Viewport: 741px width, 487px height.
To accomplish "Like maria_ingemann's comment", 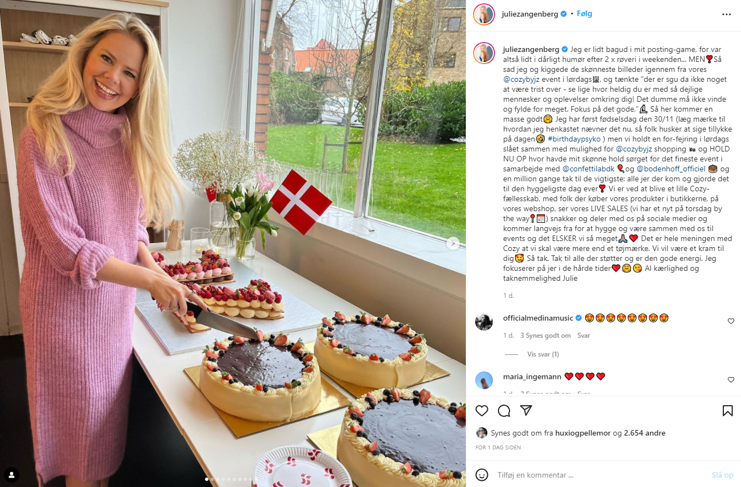I will [731, 380].
